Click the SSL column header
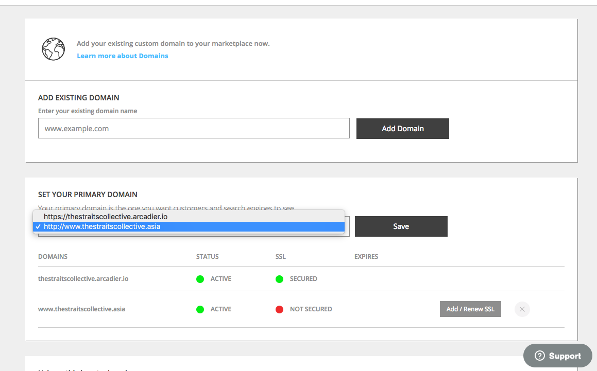Screen dimensions: 597x371 coord(280,257)
